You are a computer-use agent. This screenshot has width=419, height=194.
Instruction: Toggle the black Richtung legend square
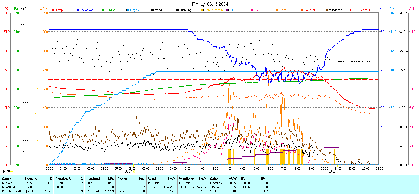click(x=178, y=10)
